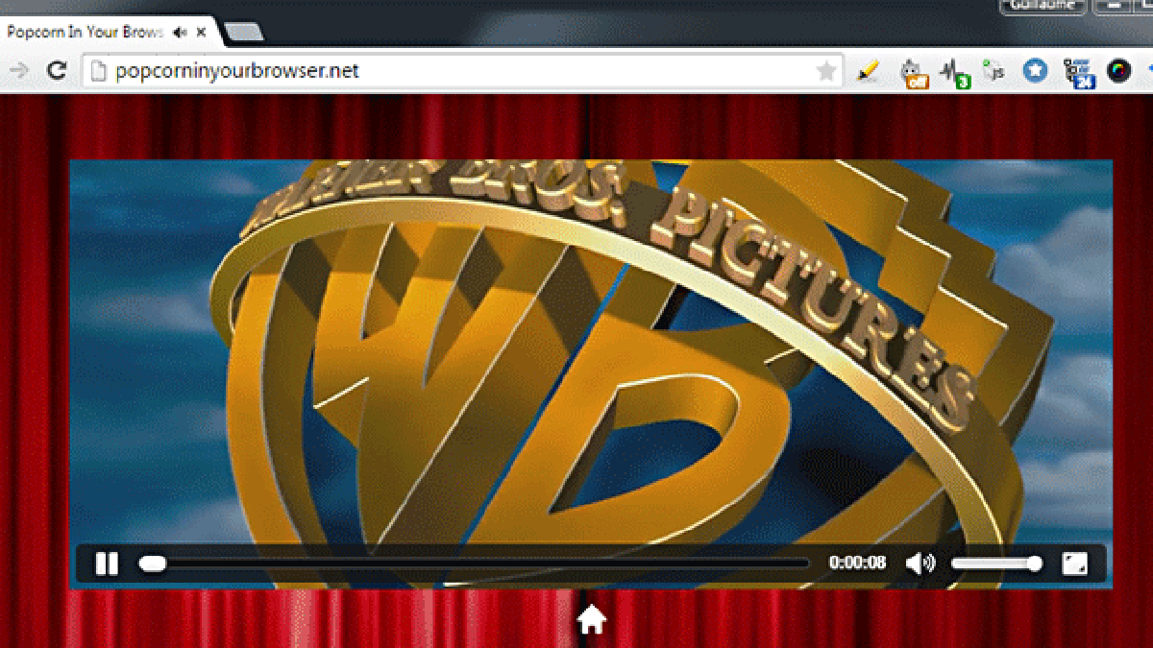Screen dimensions: 1153x648
Task: Click the JS script extension icon
Action: [994, 71]
